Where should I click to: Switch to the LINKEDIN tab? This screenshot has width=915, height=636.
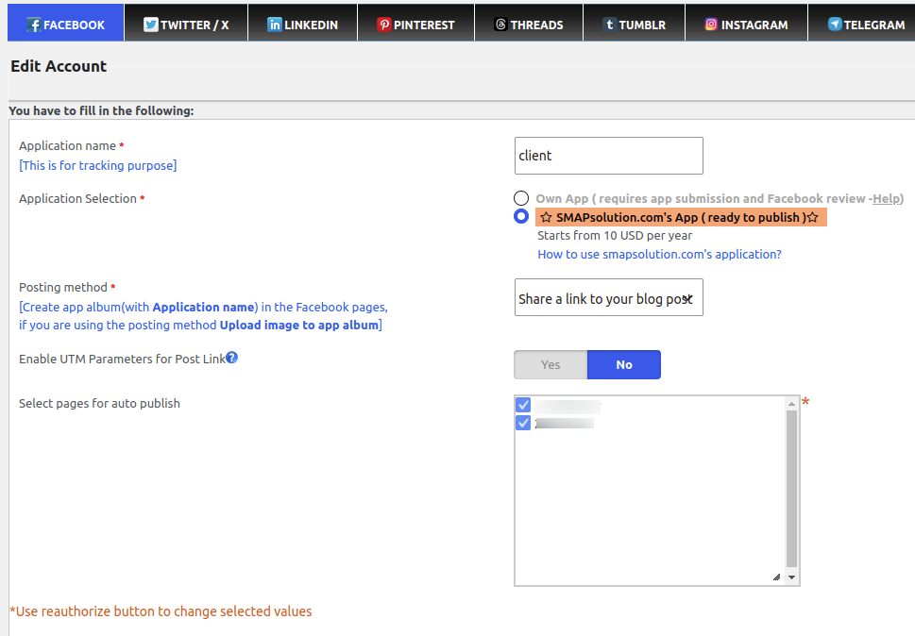coord(302,22)
